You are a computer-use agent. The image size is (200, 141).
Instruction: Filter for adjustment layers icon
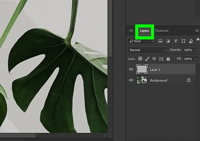(x=168, y=41)
